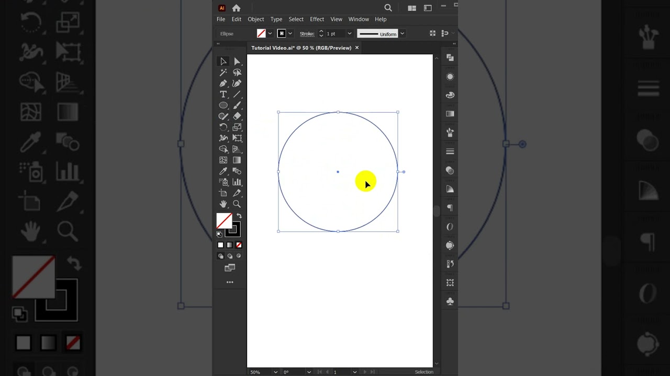Set paint mode to None
This screenshot has width=670, height=376.
point(239,245)
